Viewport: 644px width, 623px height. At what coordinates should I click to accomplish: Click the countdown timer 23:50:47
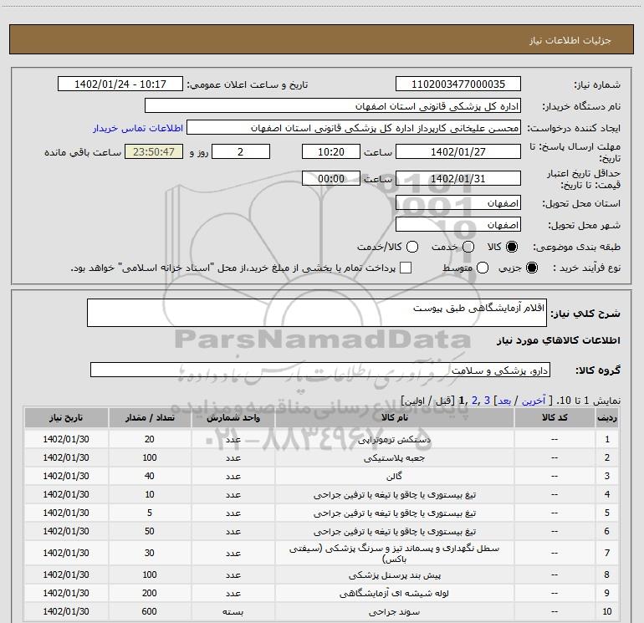pos(154,151)
